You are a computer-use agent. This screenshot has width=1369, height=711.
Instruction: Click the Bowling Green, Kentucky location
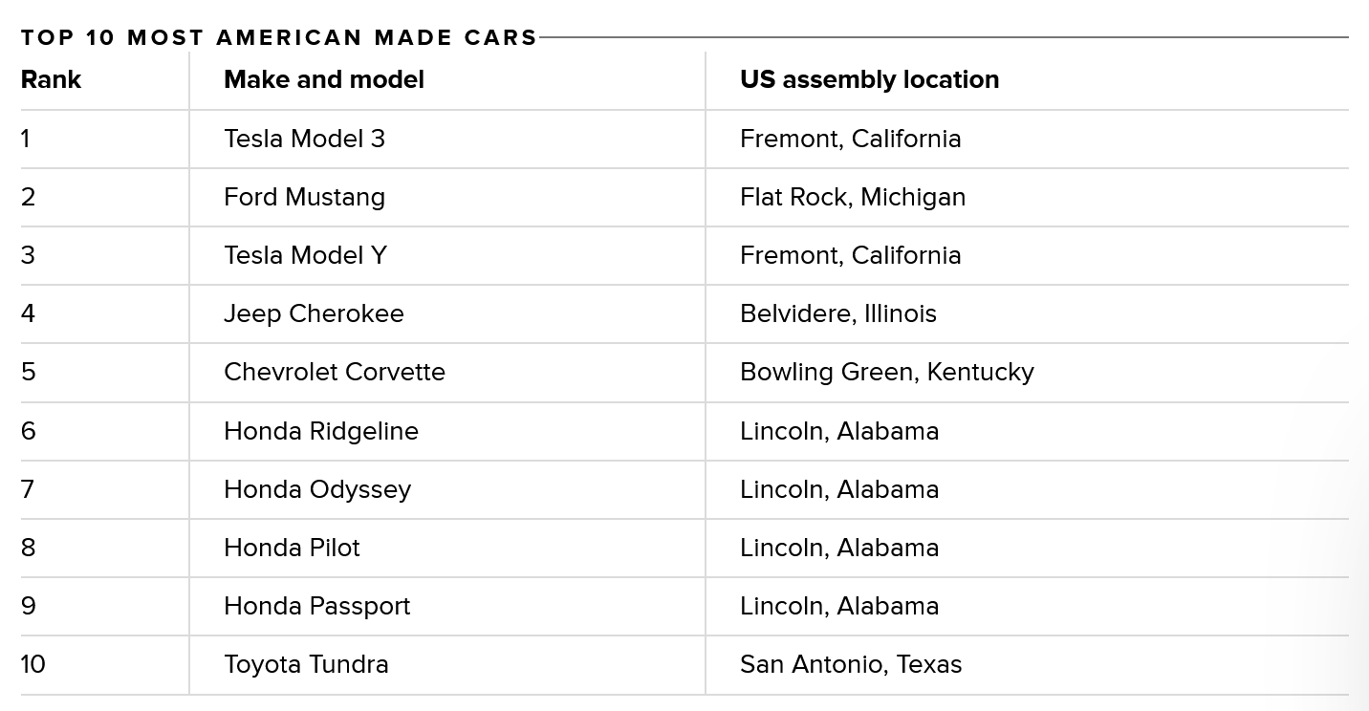(x=887, y=372)
